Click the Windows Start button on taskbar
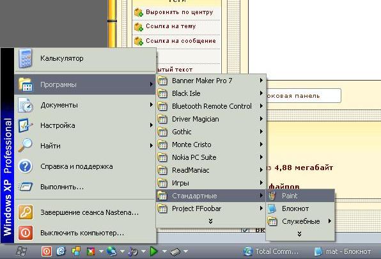381x259 pixels. pyautogui.click(x=21, y=251)
